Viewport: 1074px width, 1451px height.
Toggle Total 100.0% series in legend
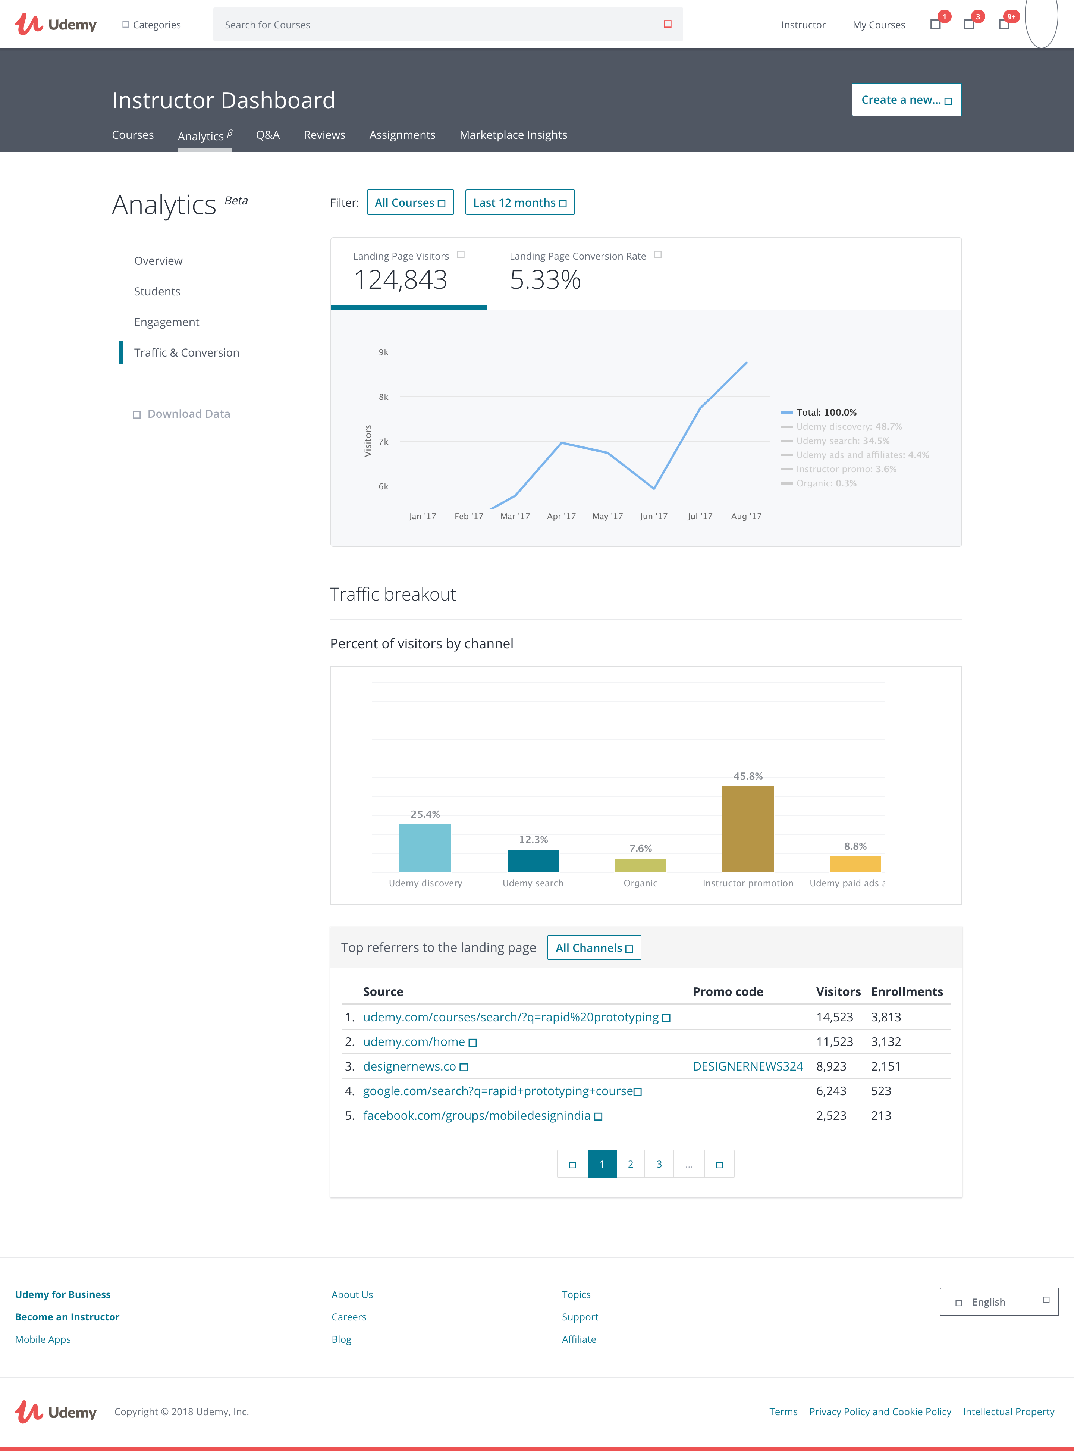pos(819,412)
